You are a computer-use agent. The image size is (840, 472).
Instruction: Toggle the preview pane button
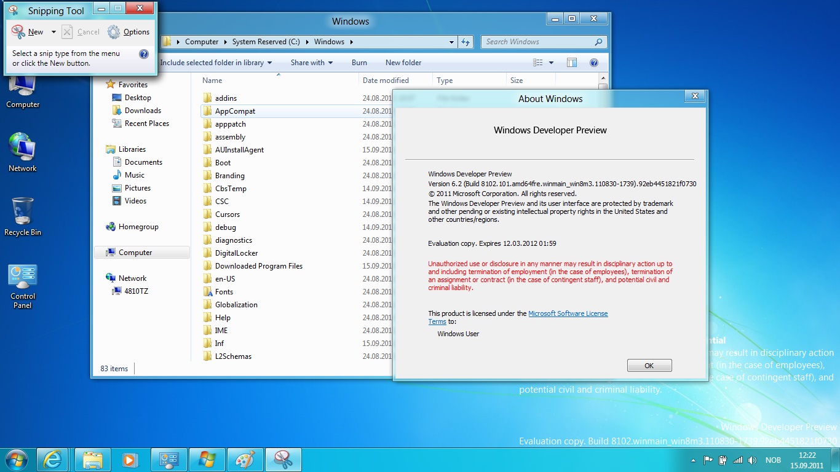572,63
